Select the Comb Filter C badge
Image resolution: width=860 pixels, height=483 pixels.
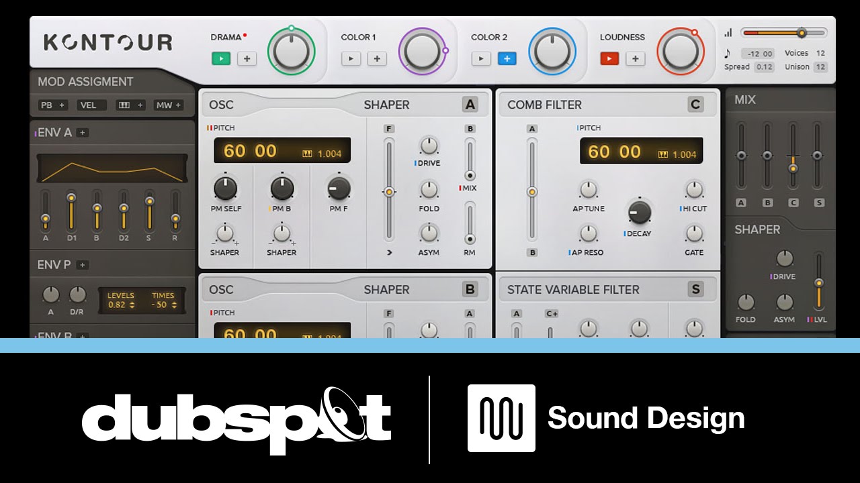(695, 105)
